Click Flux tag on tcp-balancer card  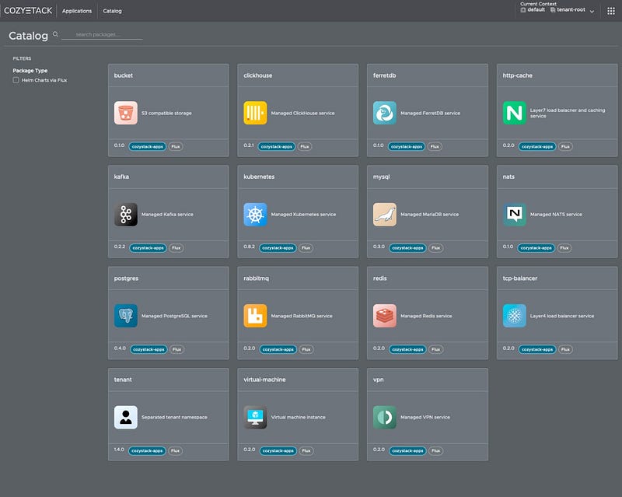pyautogui.click(x=565, y=349)
